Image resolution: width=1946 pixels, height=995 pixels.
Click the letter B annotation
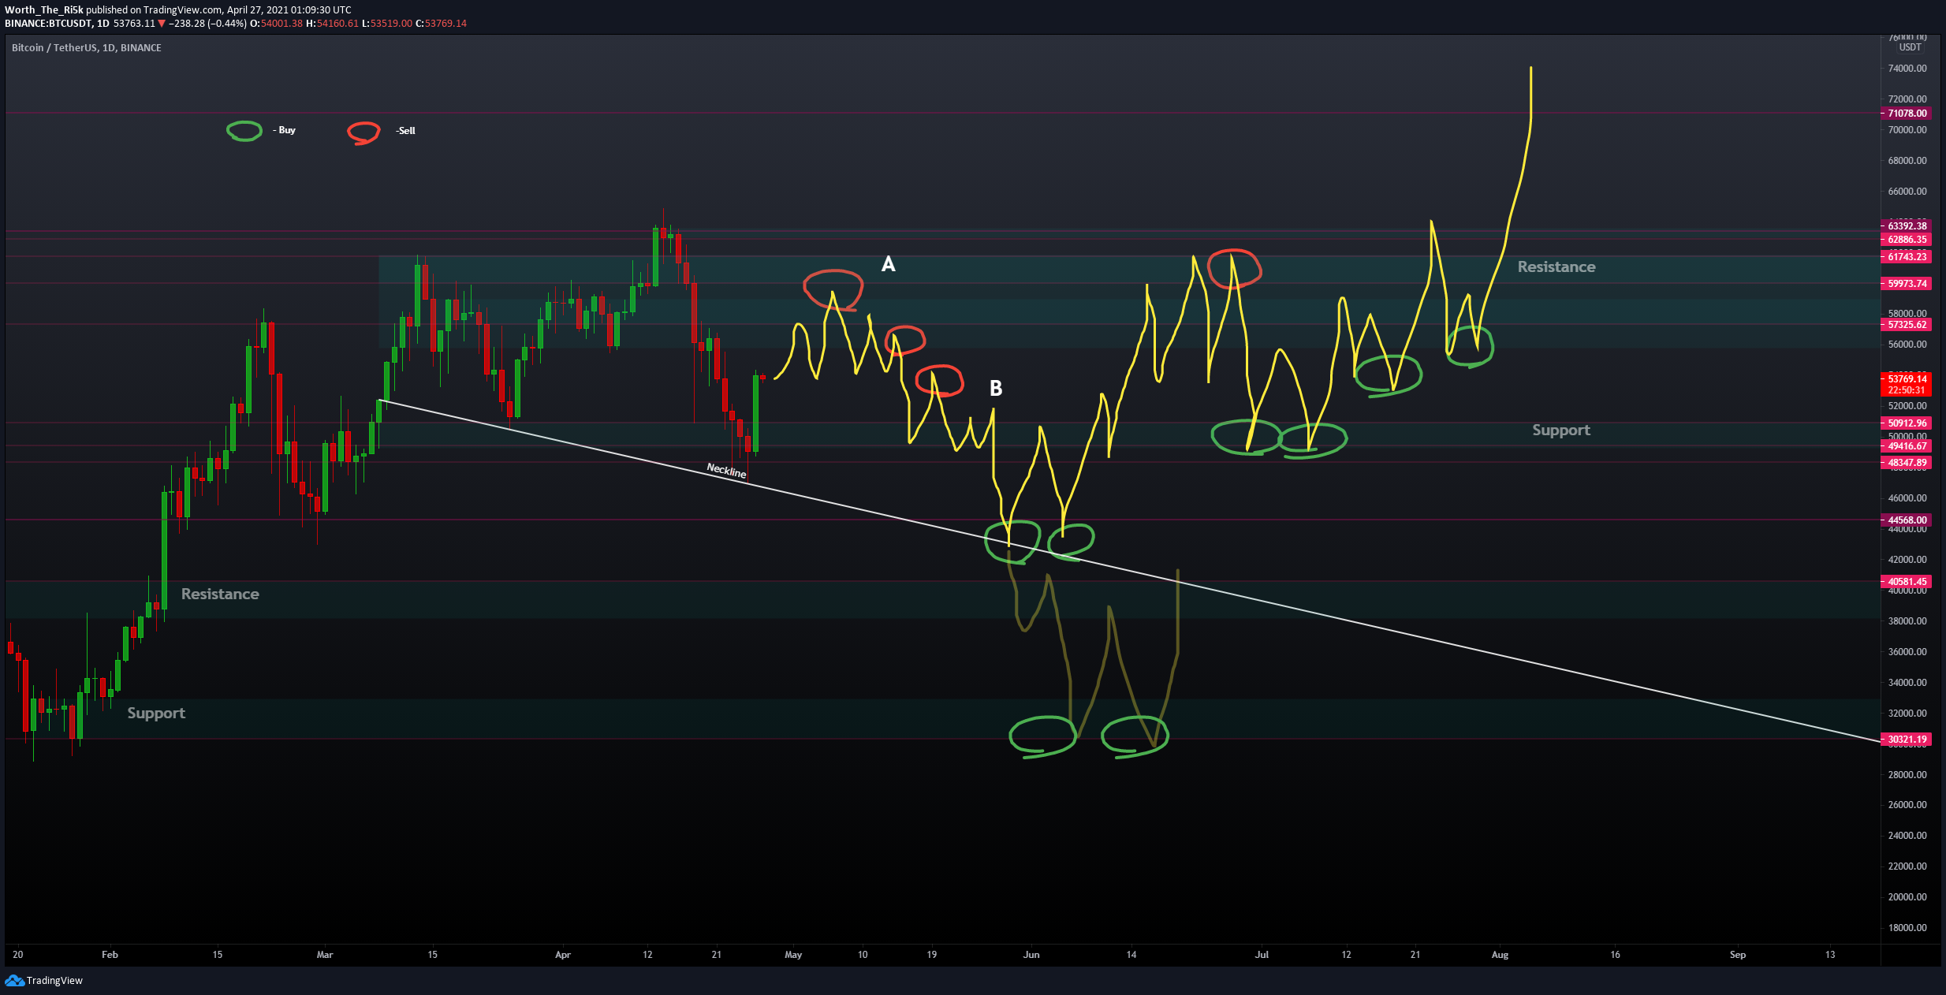pos(996,388)
